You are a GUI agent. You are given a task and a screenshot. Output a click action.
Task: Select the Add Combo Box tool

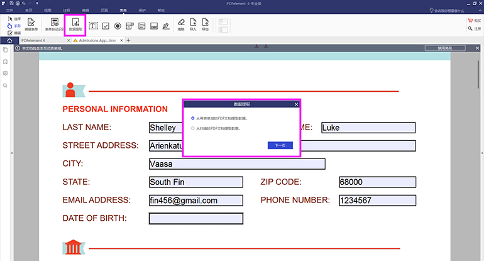(x=129, y=26)
